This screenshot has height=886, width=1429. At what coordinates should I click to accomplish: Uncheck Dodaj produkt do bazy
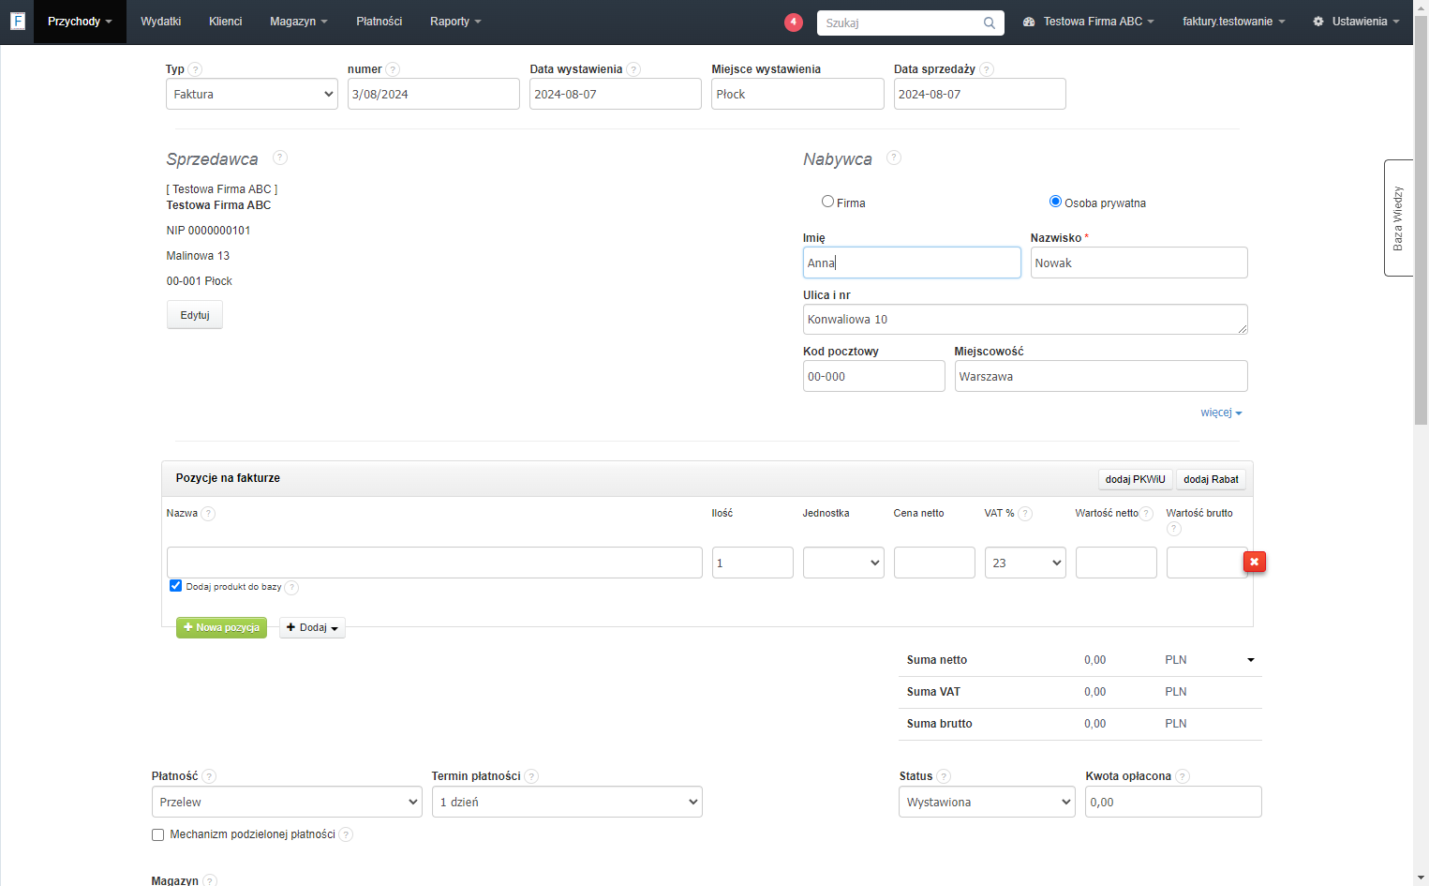[x=175, y=586]
